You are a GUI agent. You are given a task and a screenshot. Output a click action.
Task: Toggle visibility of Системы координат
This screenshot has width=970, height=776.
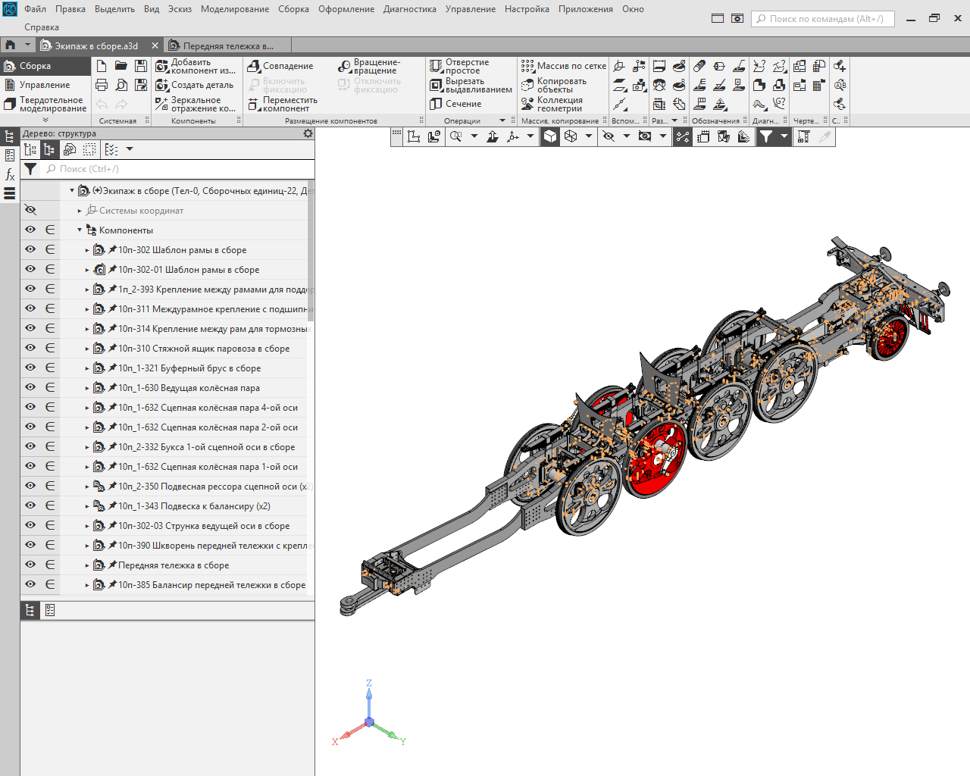click(x=30, y=210)
